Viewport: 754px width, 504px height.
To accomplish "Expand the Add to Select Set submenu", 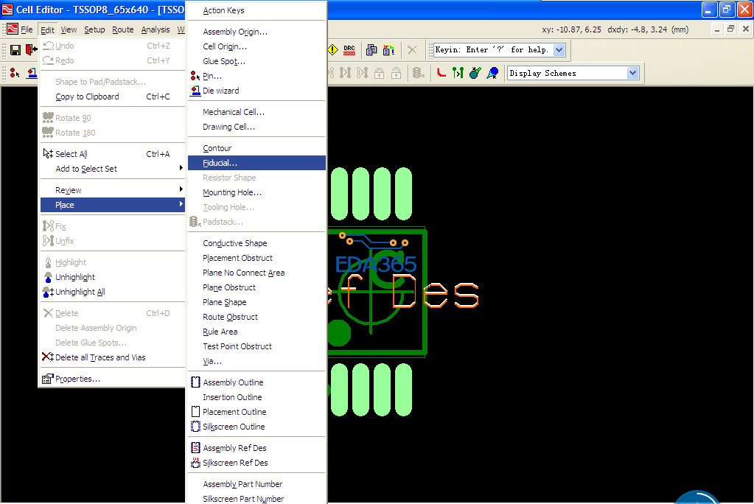I will pos(113,169).
